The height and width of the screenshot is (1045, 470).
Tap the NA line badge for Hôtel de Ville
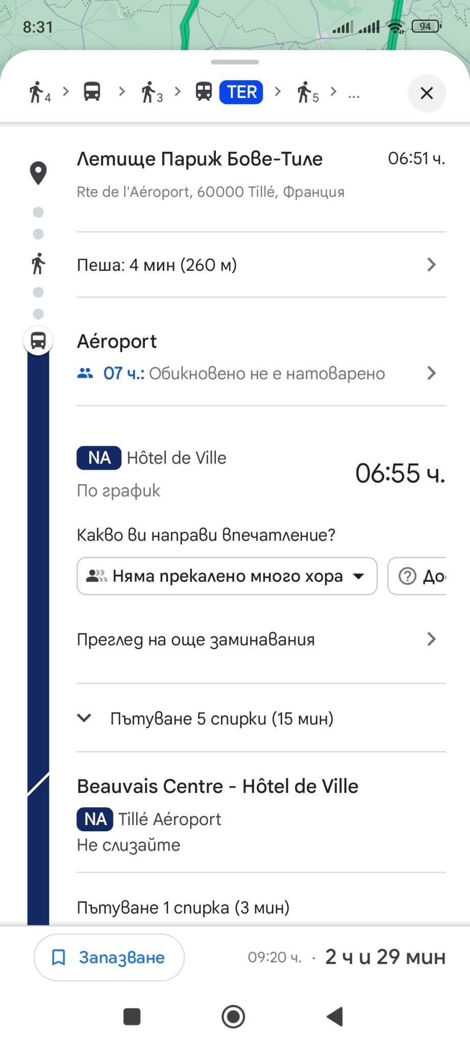click(99, 458)
